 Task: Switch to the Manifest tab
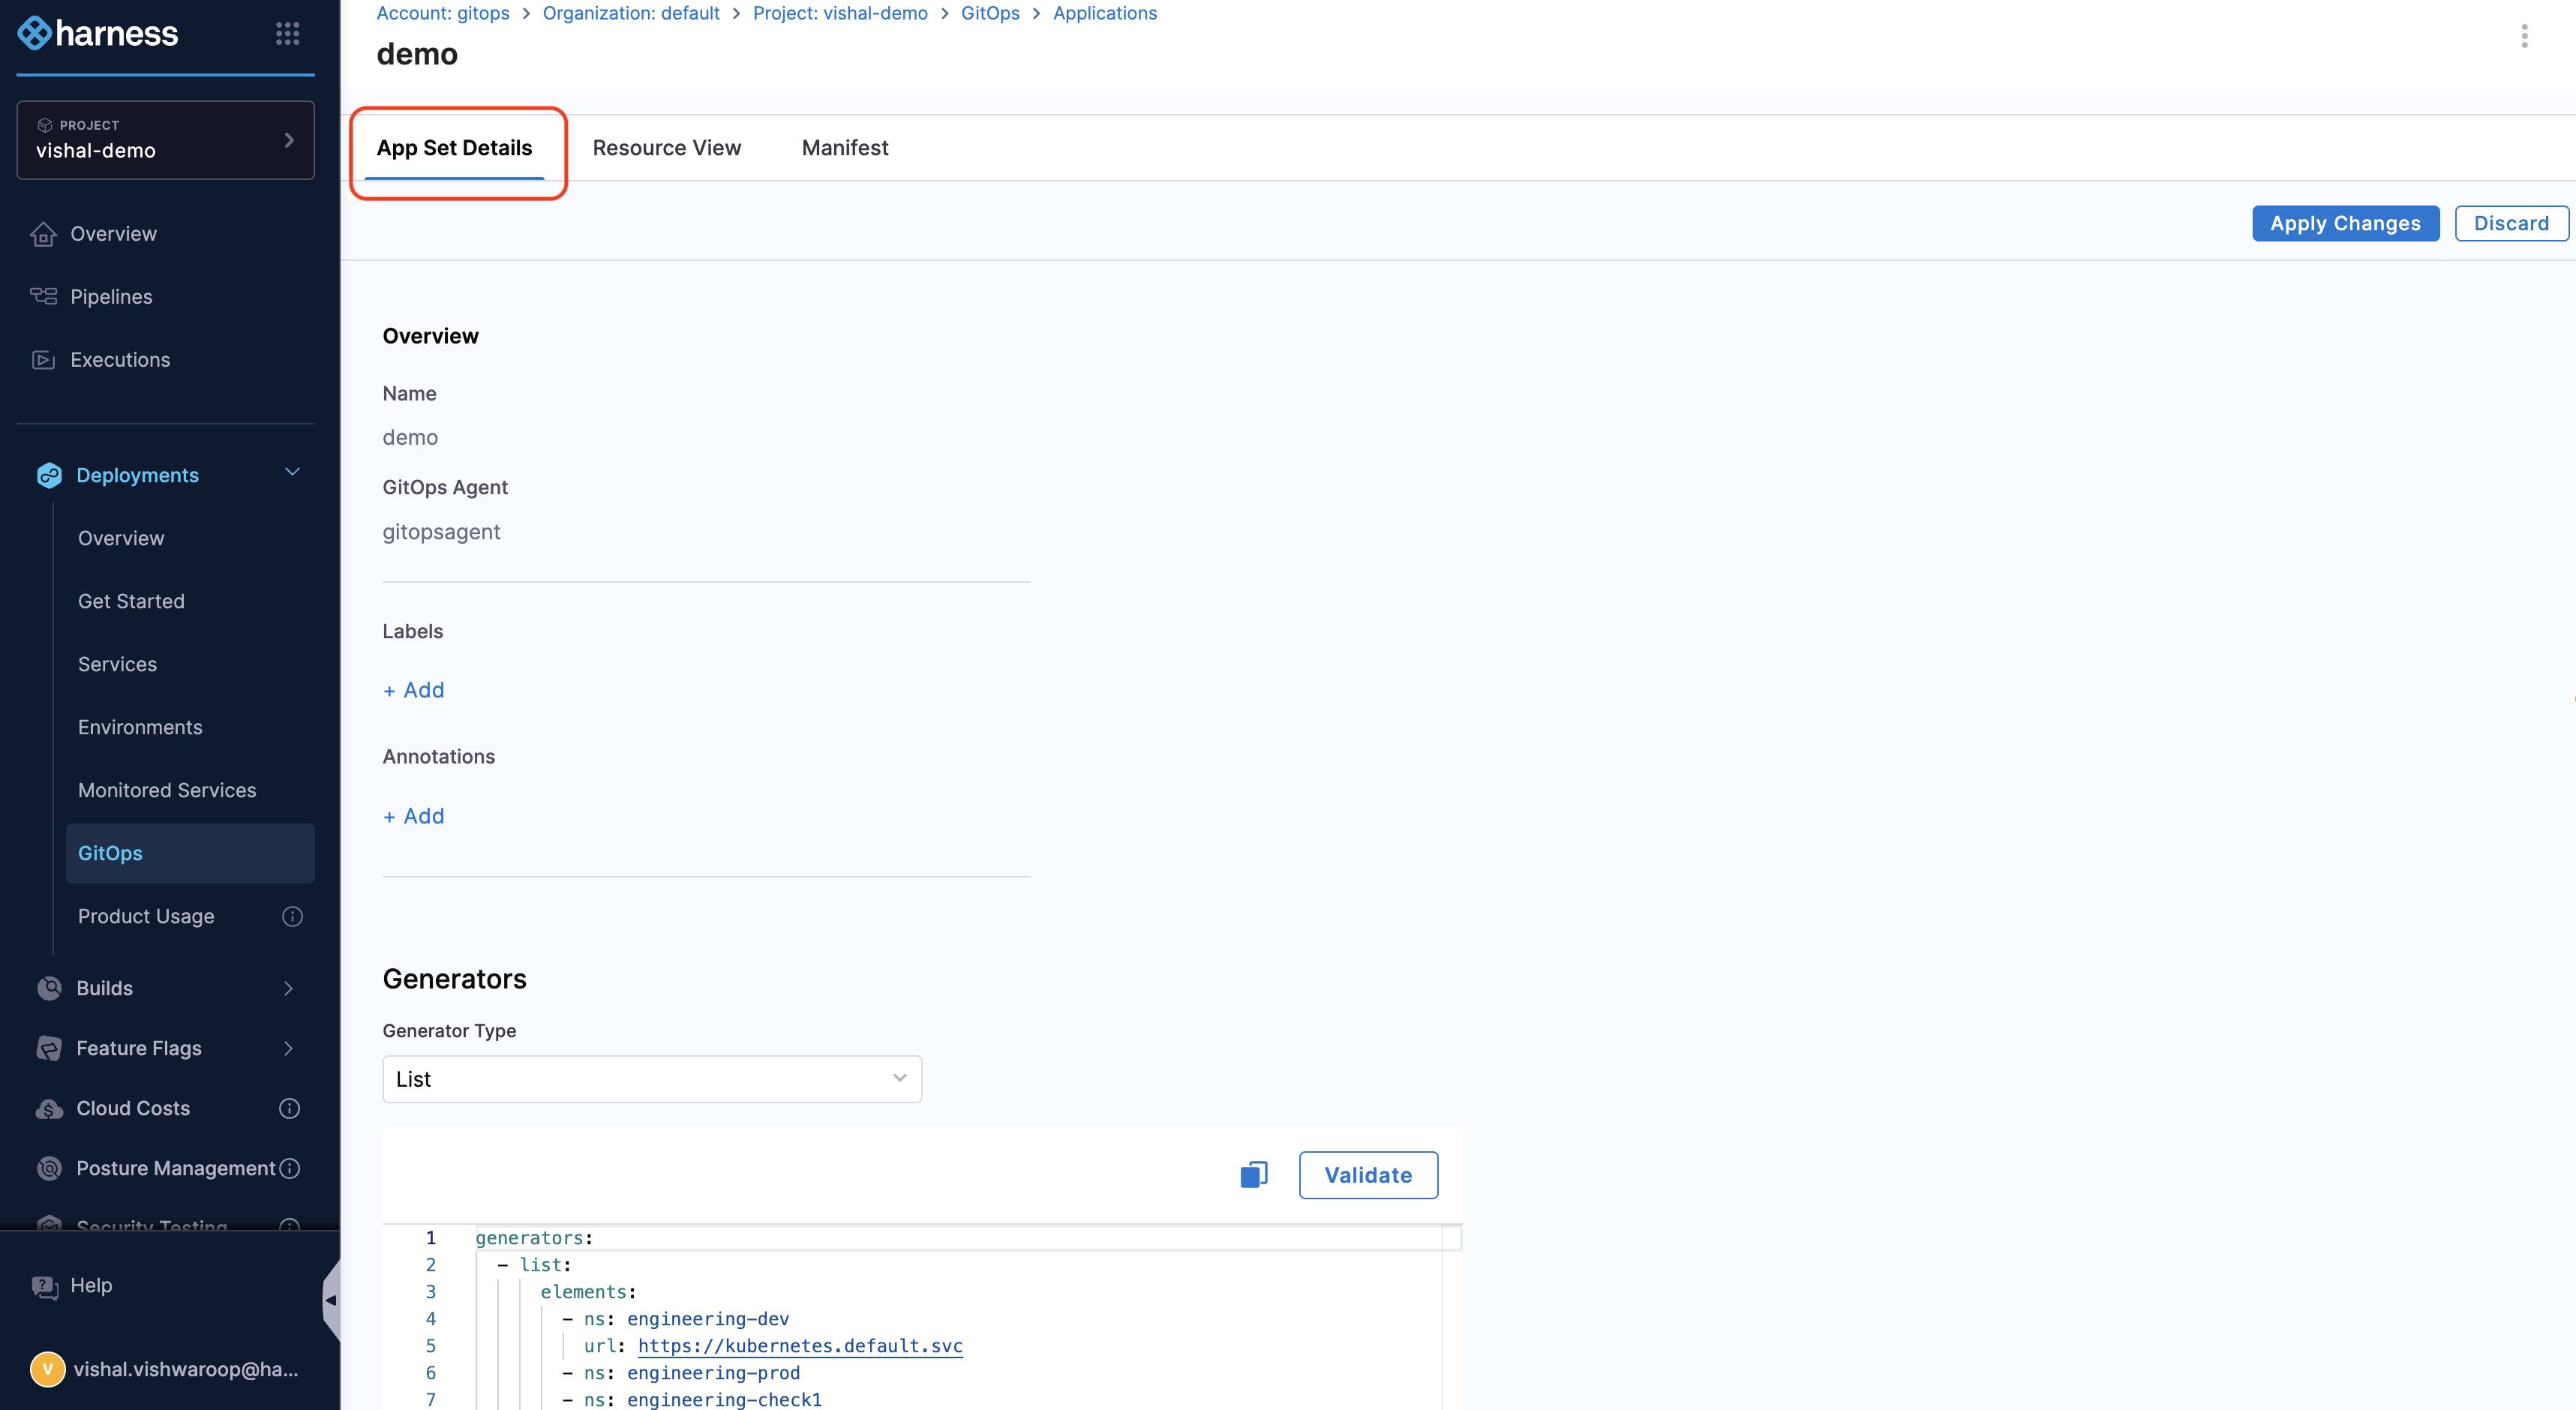tap(844, 148)
